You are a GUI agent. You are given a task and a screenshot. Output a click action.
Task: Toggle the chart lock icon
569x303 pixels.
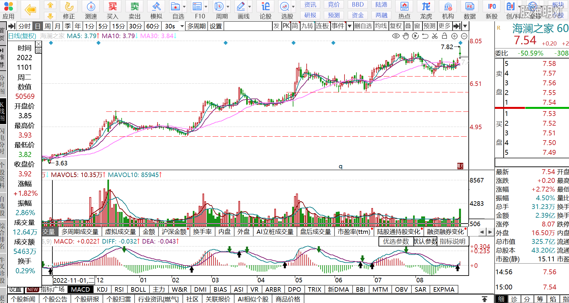click(x=444, y=36)
